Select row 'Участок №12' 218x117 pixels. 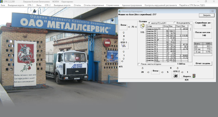coord(167,56)
